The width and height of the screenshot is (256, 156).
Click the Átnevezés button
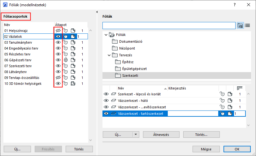pos(161,135)
